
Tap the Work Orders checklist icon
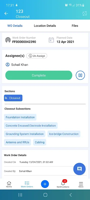coord(27,183)
